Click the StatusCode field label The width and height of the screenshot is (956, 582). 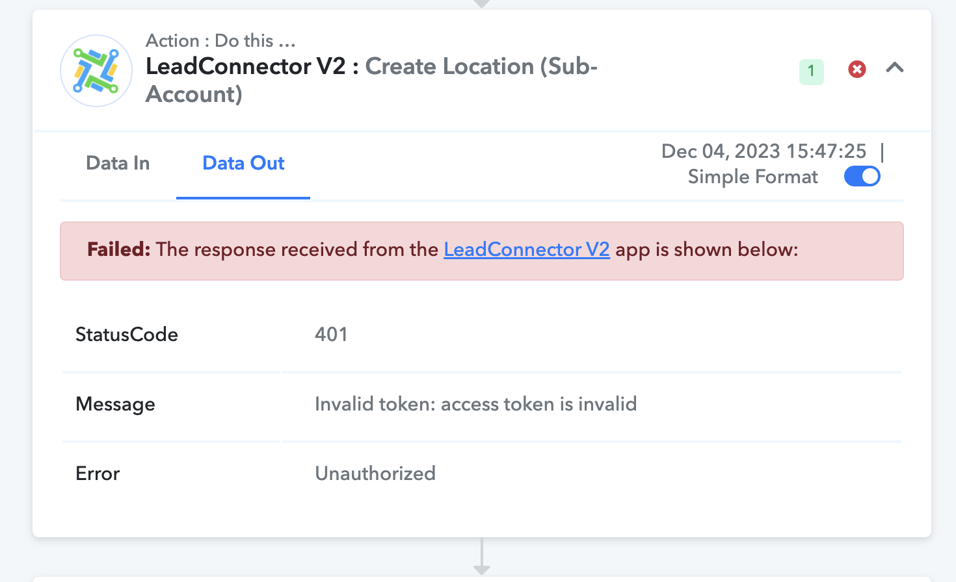click(127, 335)
